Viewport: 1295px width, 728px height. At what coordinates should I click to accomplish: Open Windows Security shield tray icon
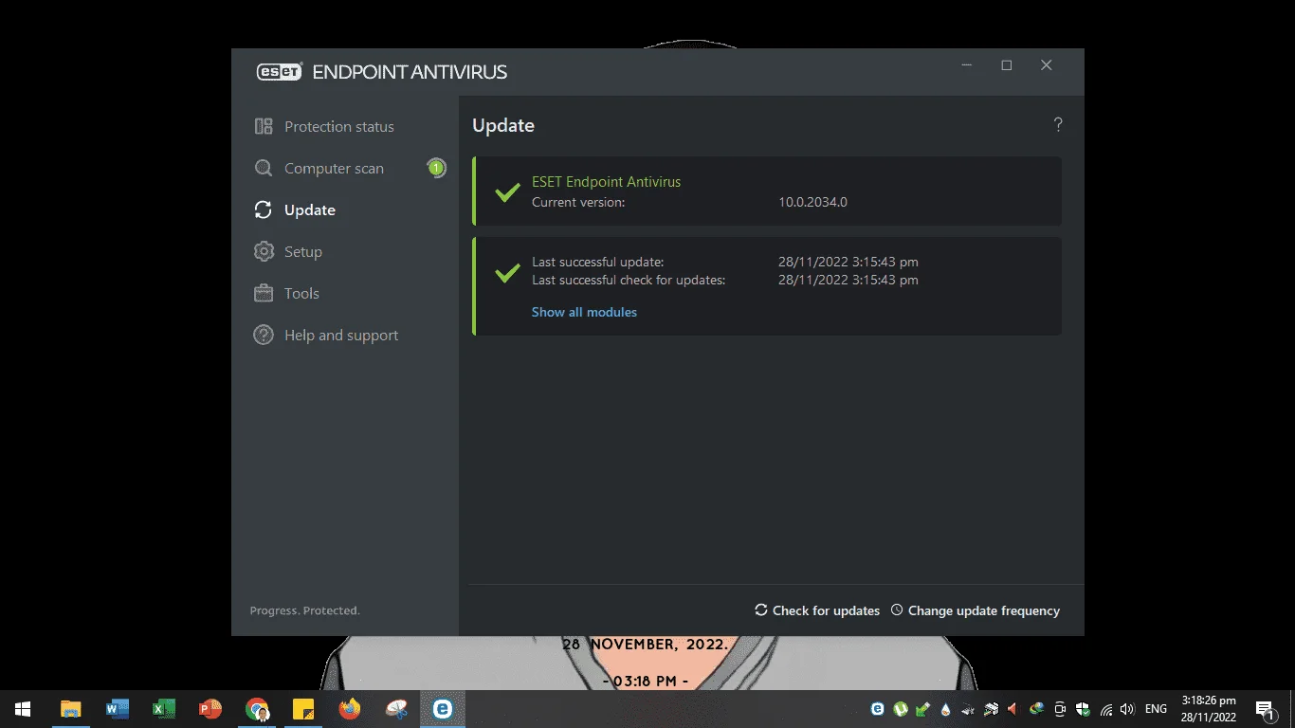coord(1083,709)
